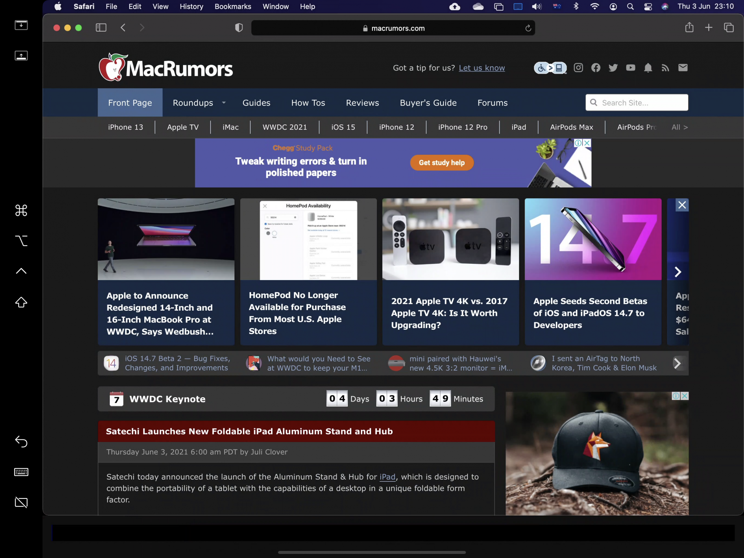Click the Let us know link
Image resolution: width=744 pixels, height=558 pixels.
482,68
